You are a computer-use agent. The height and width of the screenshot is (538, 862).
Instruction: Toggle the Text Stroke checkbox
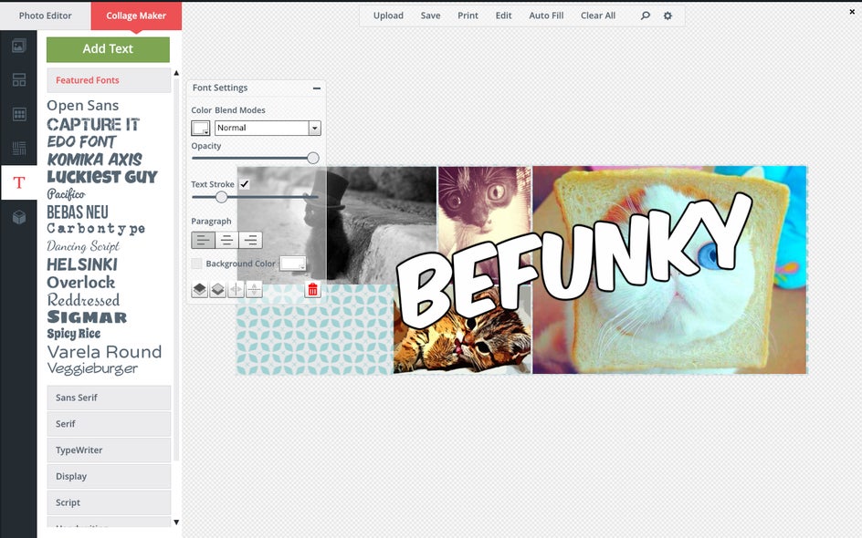pos(244,184)
